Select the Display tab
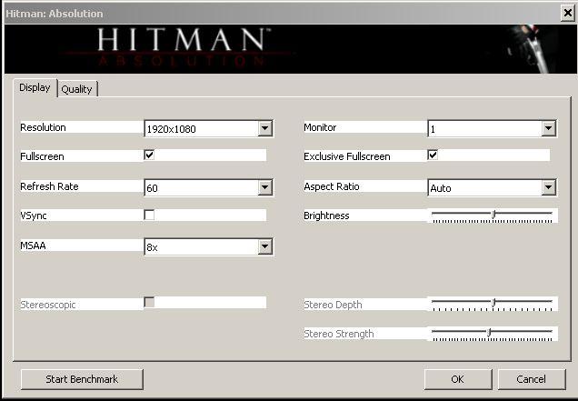Image resolution: width=578 pixels, height=401 pixels. [35, 88]
